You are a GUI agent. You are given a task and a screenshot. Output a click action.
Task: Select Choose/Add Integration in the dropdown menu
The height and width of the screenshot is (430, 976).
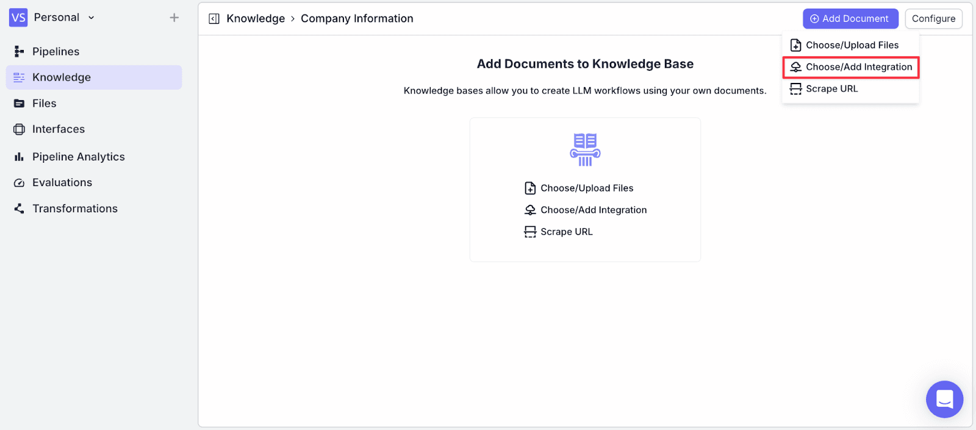coord(850,67)
